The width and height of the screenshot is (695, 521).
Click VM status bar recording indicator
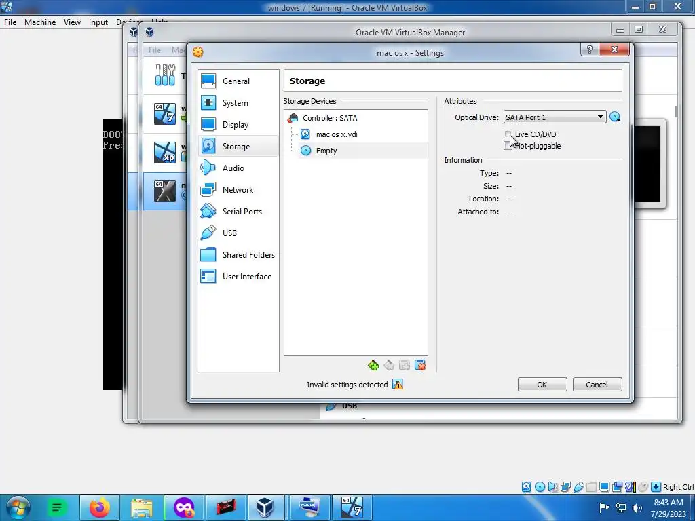click(617, 487)
